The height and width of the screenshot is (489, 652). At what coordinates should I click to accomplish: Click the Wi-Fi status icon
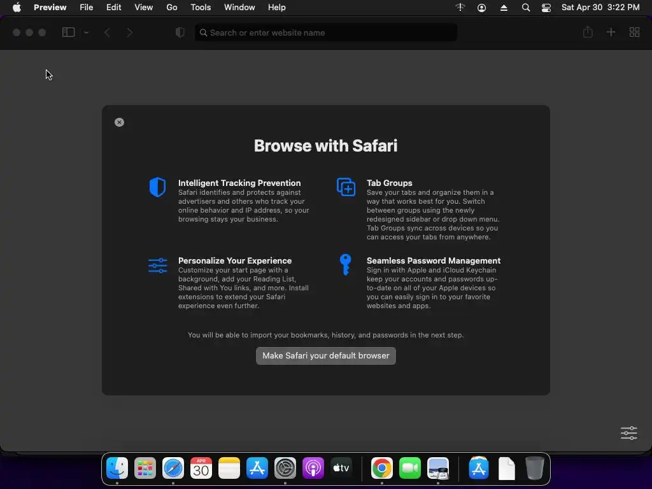click(460, 8)
